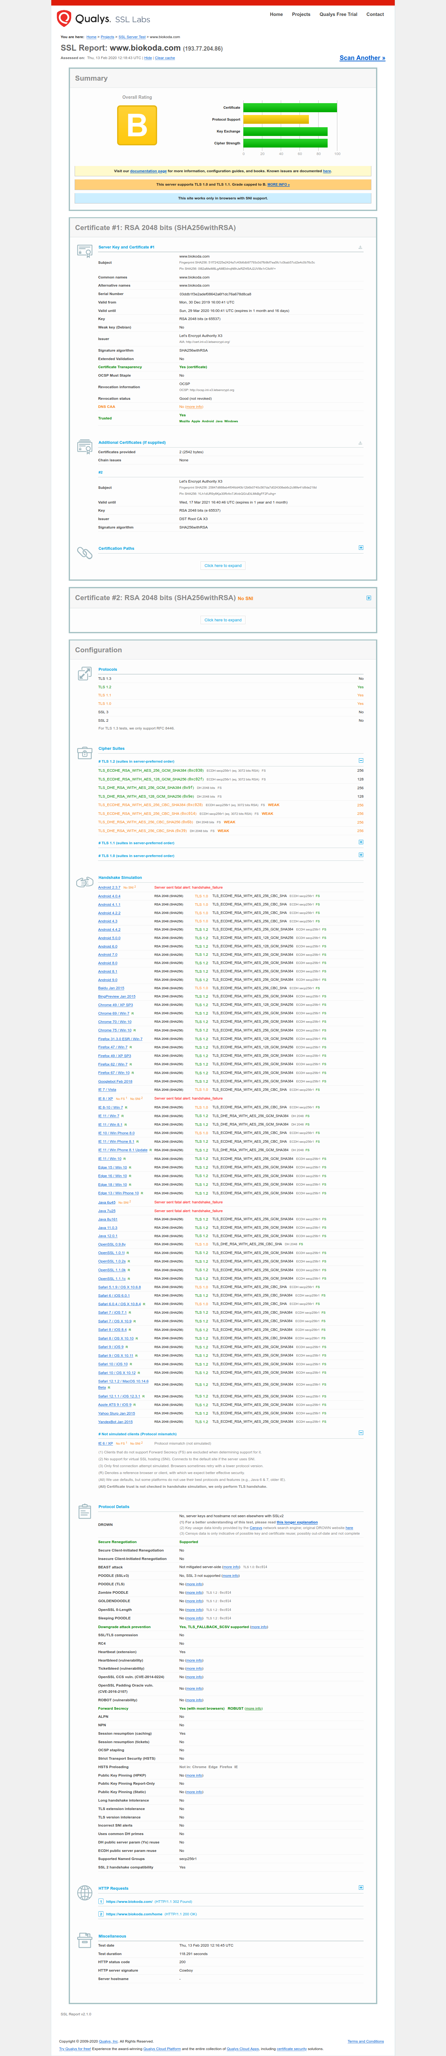Screen dimensions: 446x2056
Task: Open the Projects menu item
Action: tap(301, 14)
